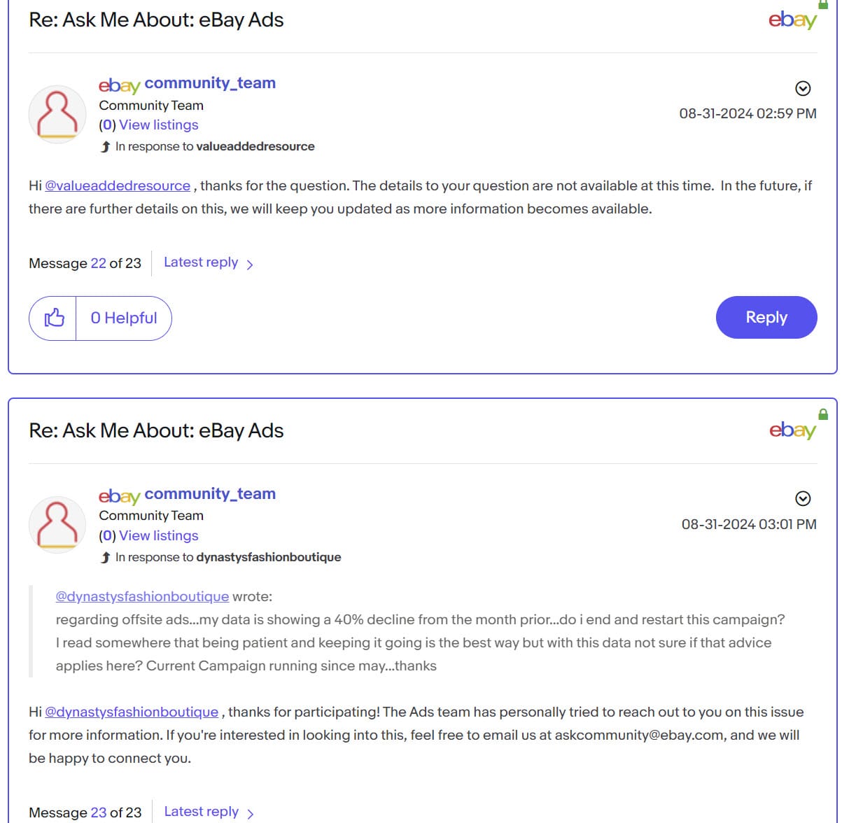Open options menu for the 02:59 PM post
The image size is (842, 823).
pyautogui.click(x=803, y=88)
